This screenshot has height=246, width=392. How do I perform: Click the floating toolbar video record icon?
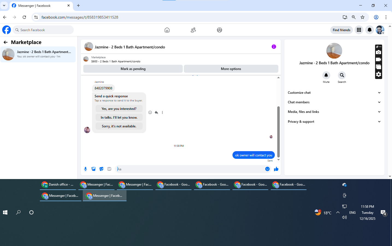coord(378,59)
